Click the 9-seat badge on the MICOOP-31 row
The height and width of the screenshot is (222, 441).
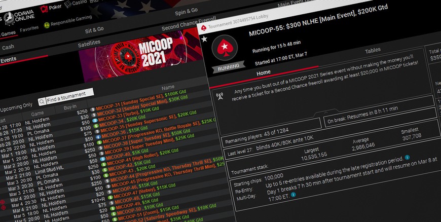[x=93, y=109]
